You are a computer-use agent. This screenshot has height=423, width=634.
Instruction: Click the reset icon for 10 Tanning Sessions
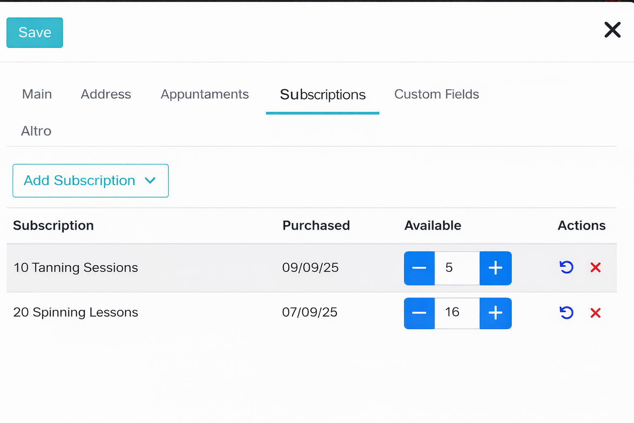[566, 268]
